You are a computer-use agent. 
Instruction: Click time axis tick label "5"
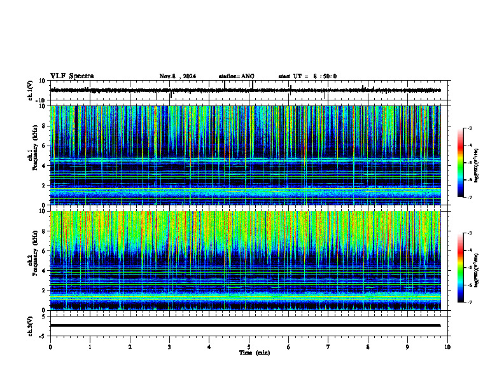coord(249,347)
